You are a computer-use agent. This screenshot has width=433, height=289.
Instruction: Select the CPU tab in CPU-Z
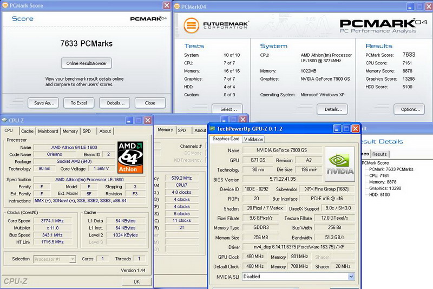click(9, 130)
